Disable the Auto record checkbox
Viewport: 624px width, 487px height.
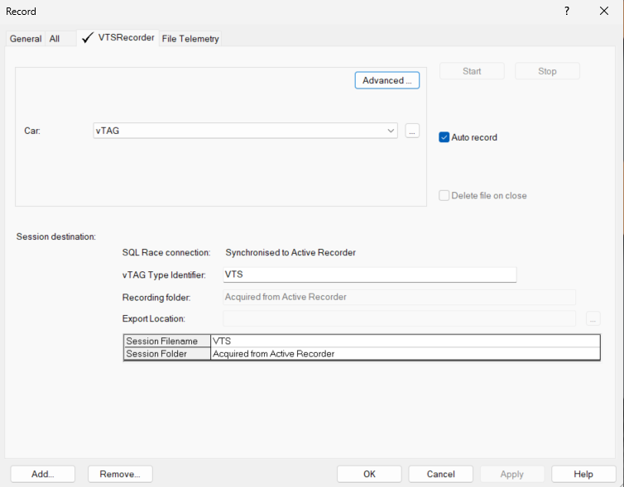[444, 137]
